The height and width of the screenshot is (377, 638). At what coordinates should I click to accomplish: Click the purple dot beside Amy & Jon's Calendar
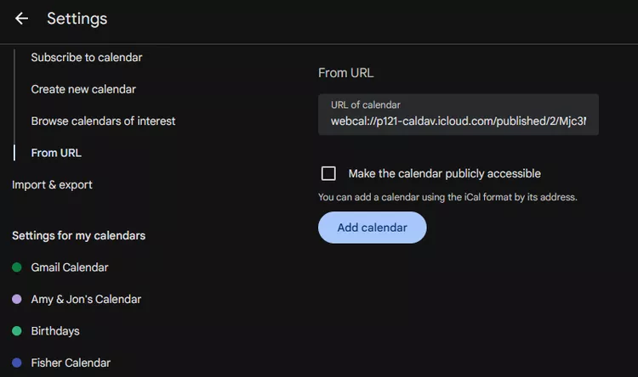tap(17, 299)
